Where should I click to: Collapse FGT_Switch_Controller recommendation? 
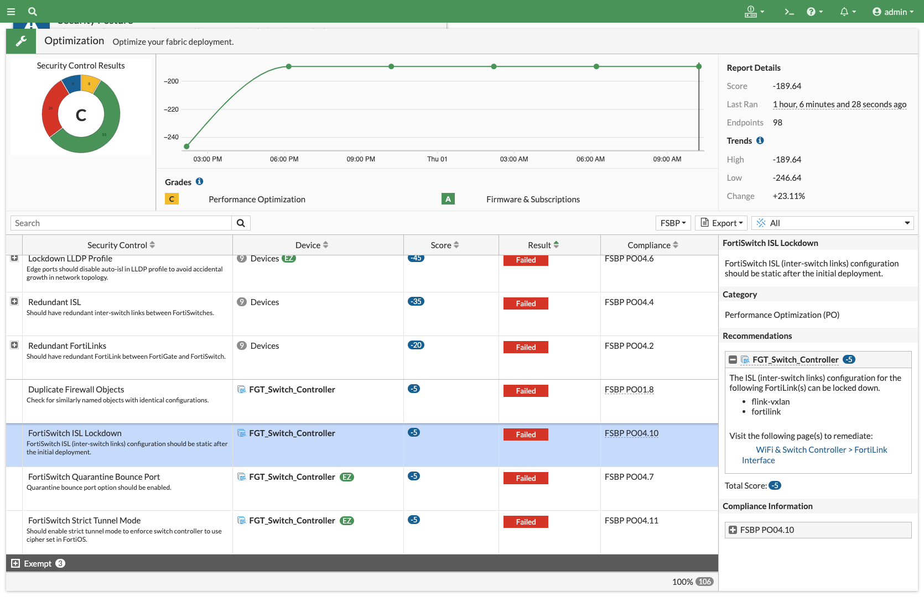[x=733, y=360]
